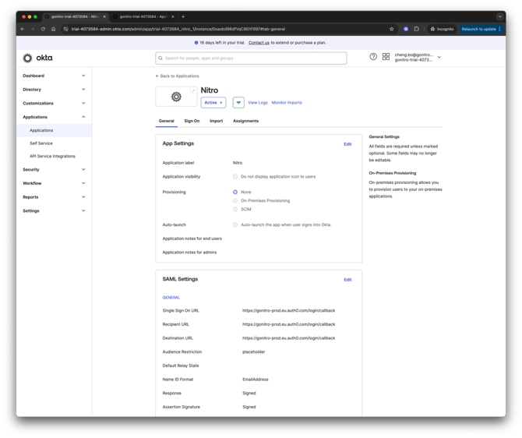Click the Okta logo
The image size is (522, 438).
[37, 58]
